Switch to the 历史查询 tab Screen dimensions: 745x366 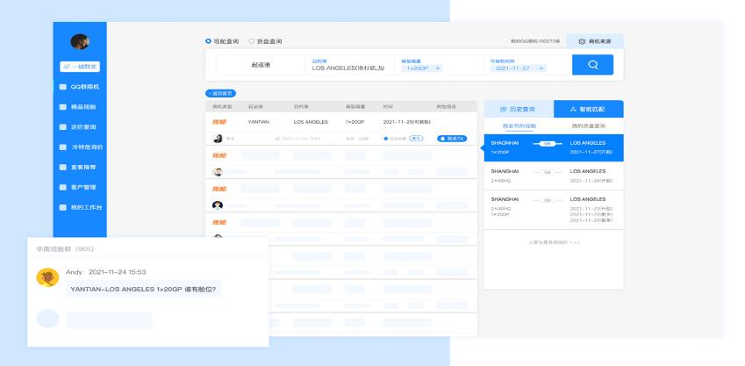point(519,110)
